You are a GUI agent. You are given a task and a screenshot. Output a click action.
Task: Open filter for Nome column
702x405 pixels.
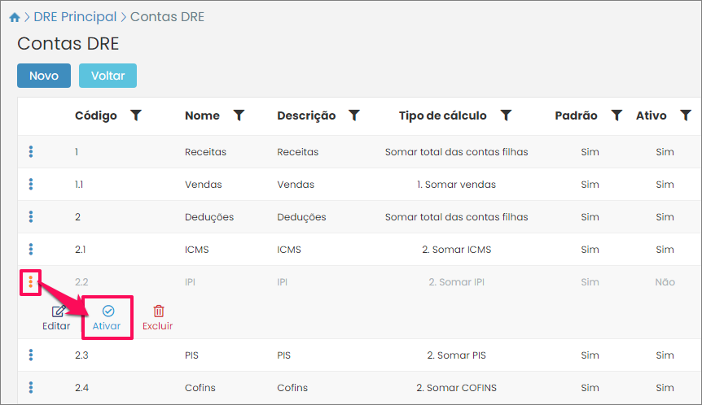239,115
